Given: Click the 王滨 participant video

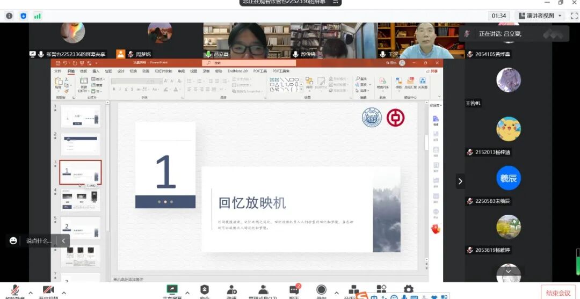Looking at the screenshot, I should [x=422, y=41].
